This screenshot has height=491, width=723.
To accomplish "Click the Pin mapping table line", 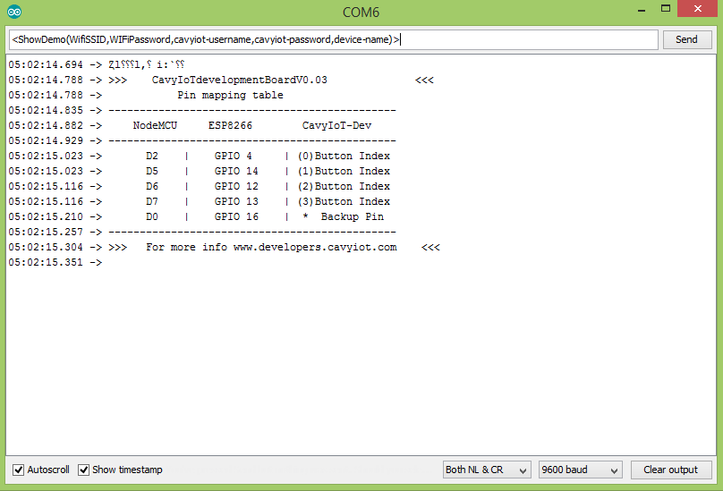I will (230, 95).
